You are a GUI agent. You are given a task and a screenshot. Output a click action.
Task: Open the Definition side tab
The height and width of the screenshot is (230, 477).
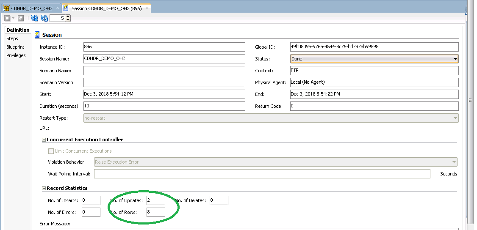coord(18,30)
